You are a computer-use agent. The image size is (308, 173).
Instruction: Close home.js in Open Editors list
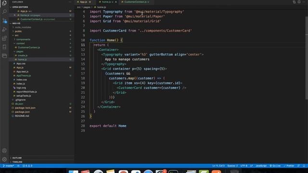coord(14,15)
